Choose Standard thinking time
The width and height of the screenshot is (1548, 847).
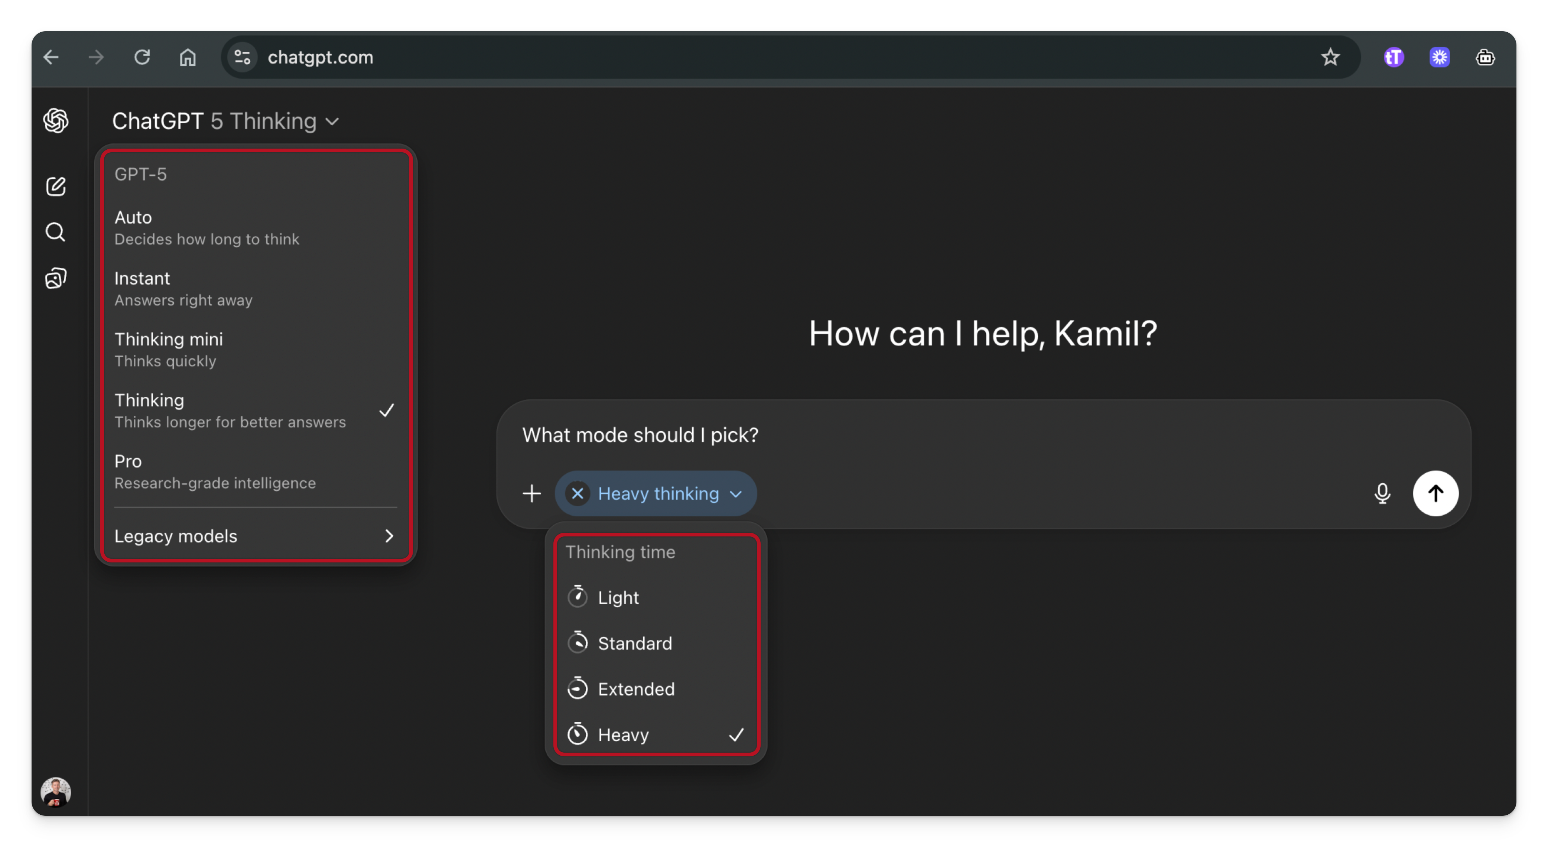click(x=635, y=643)
